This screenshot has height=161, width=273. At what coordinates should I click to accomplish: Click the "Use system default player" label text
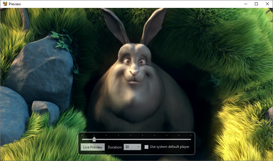(x=170, y=147)
